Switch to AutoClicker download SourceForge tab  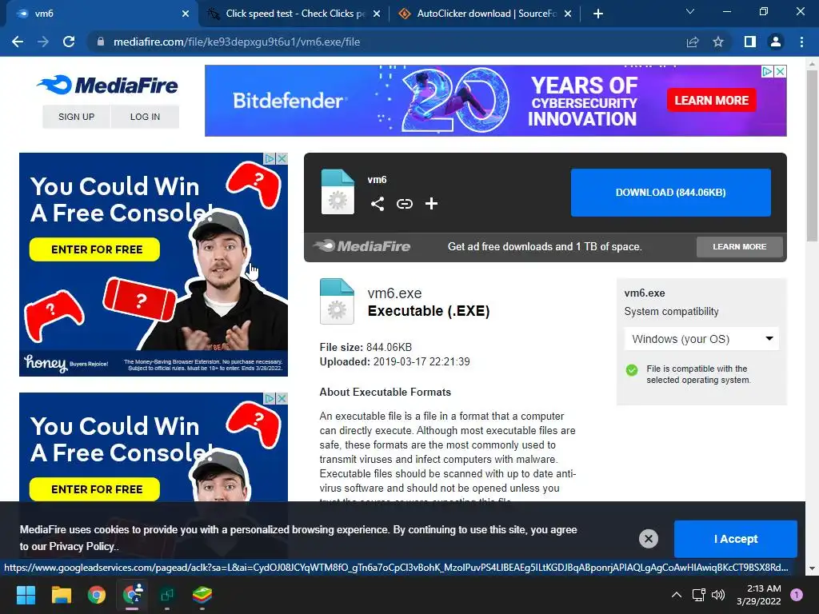(x=485, y=14)
